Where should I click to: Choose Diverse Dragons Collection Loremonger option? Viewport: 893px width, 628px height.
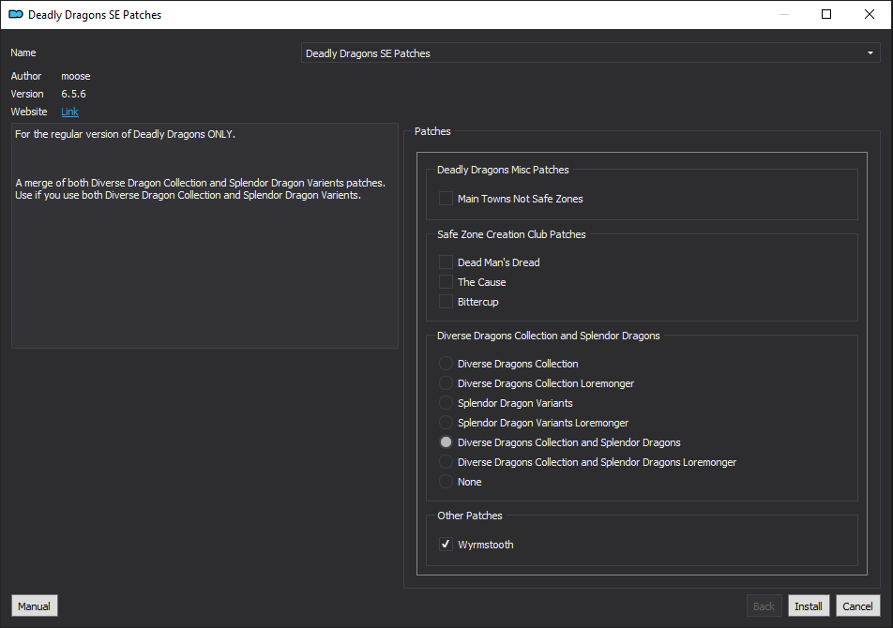click(446, 383)
